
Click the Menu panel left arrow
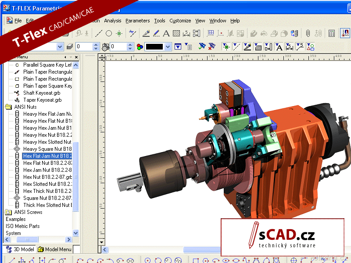(x=65, y=57)
